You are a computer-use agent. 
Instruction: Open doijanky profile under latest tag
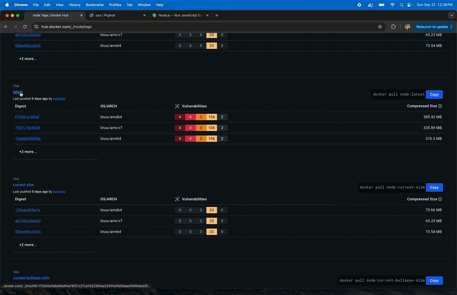click(59, 99)
